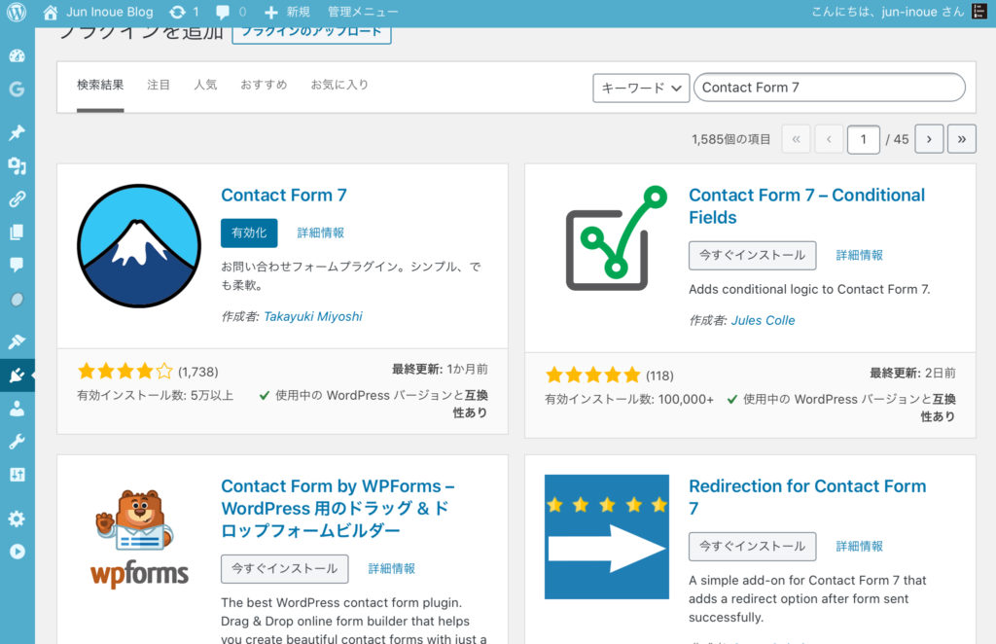The height and width of the screenshot is (644, 996).
Task: Open Contact Form 7 Mount Fuji logo
Action: click(x=139, y=246)
